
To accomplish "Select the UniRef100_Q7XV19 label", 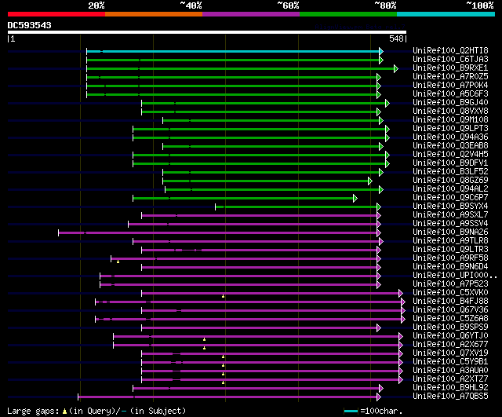I will pyautogui.click(x=450, y=353).
